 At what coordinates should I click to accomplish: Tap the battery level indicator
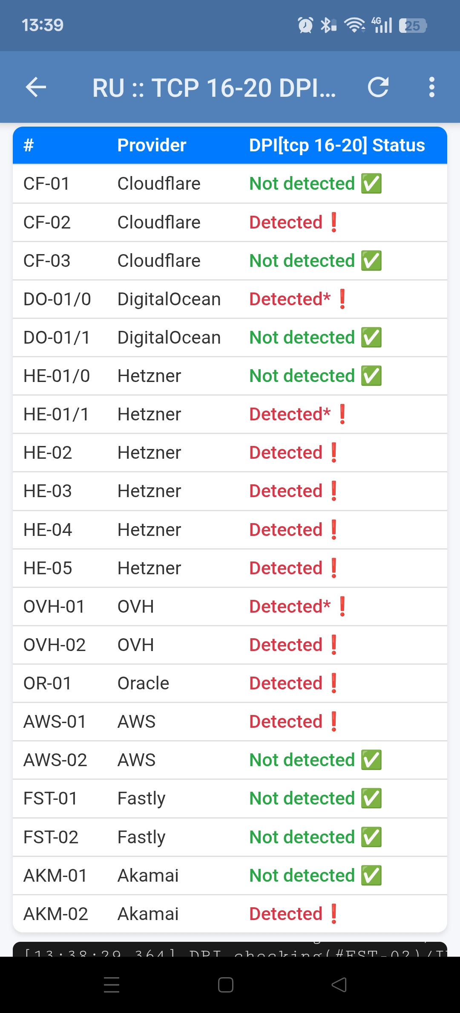[412, 26]
